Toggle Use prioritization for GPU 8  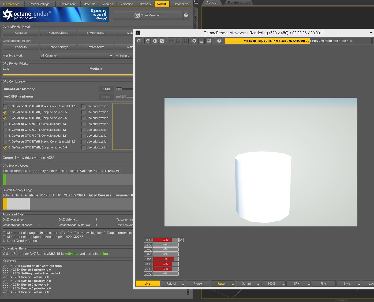(83, 148)
